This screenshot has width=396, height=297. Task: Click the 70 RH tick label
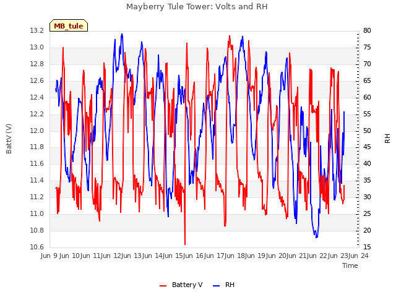click(367, 64)
